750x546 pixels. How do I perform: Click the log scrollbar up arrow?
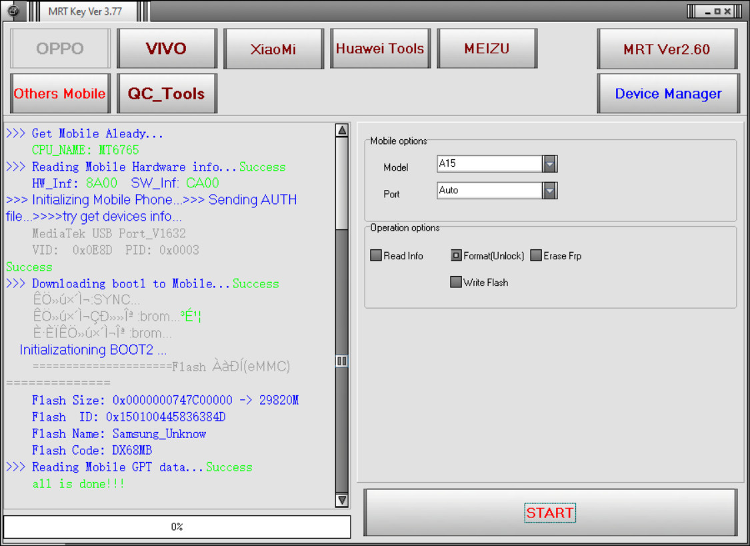[342, 130]
